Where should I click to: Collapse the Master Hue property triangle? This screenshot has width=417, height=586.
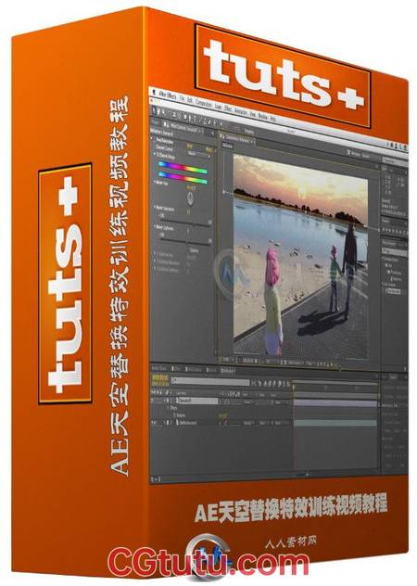[155, 181]
